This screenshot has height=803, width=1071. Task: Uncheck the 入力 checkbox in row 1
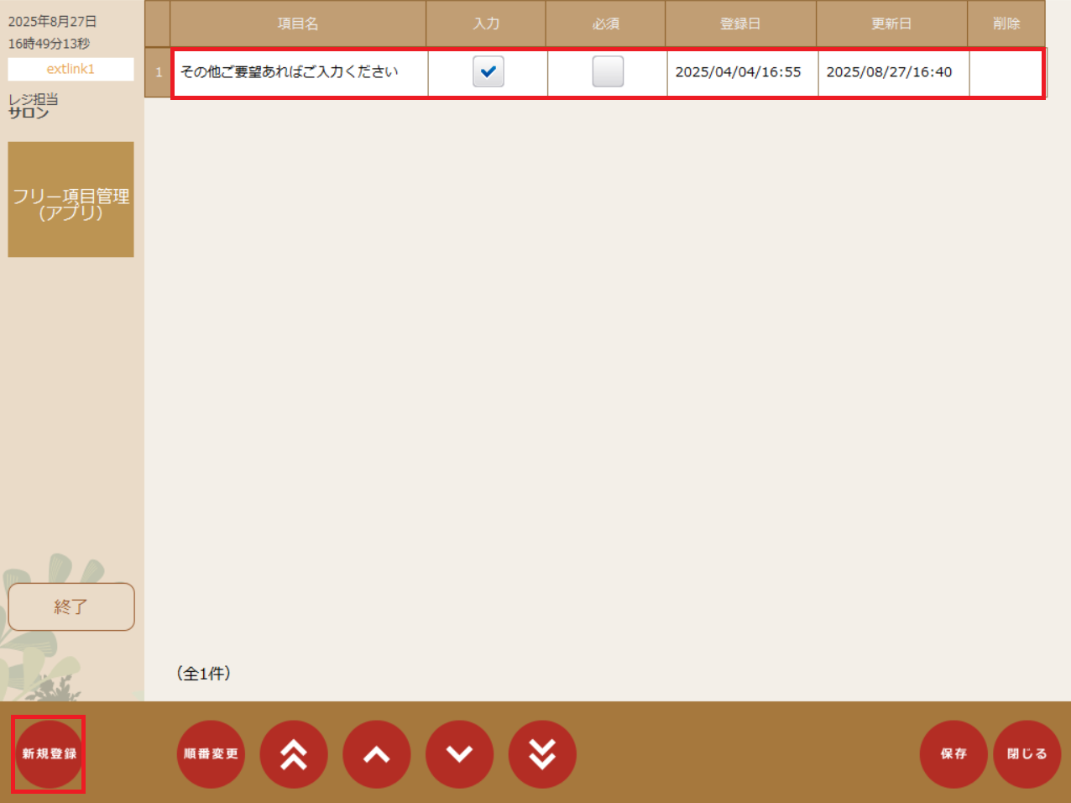click(488, 72)
